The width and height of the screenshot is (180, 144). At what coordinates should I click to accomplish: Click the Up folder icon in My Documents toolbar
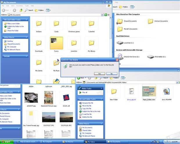click(21, 10)
